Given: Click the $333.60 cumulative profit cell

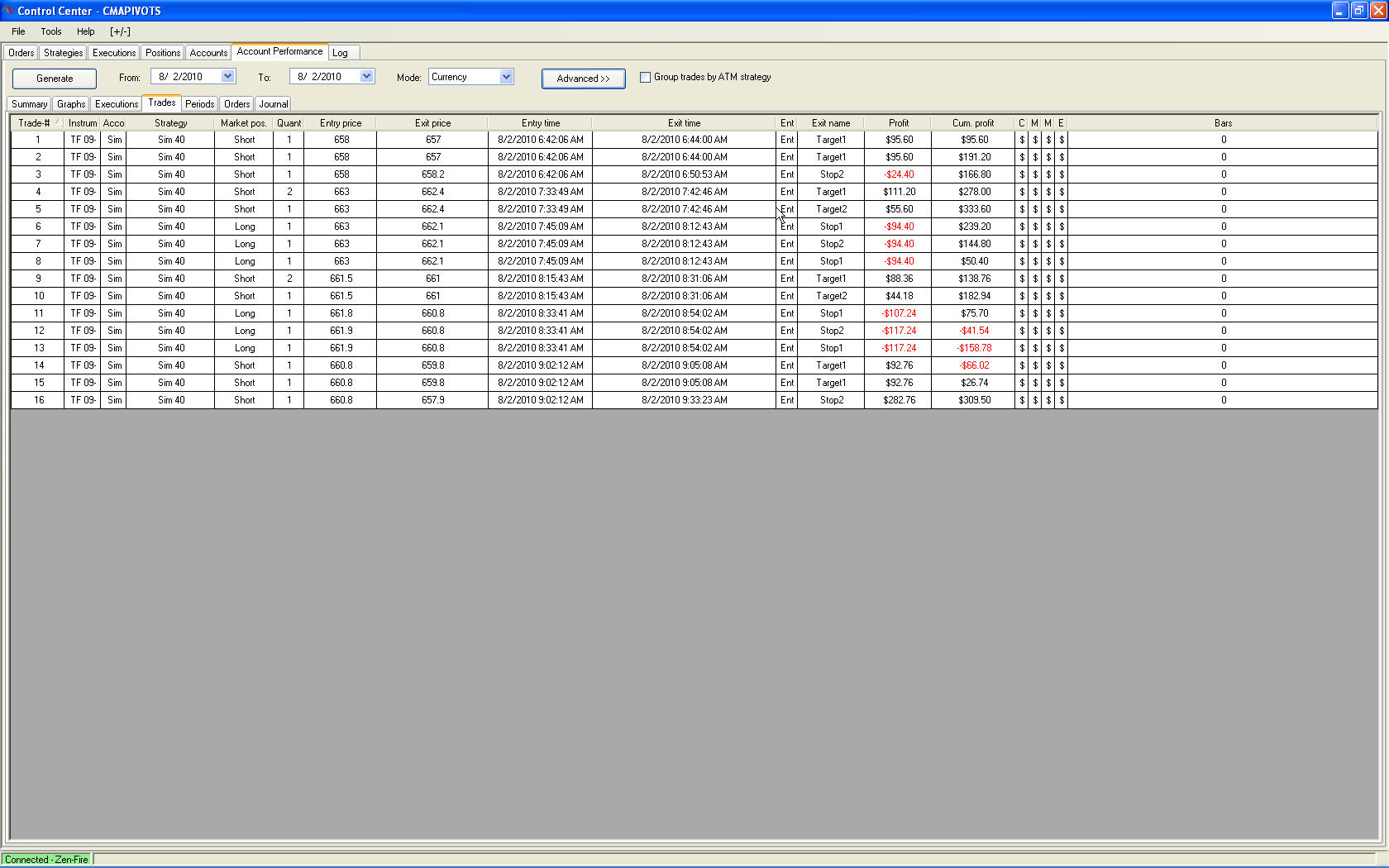Looking at the screenshot, I should [974, 209].
